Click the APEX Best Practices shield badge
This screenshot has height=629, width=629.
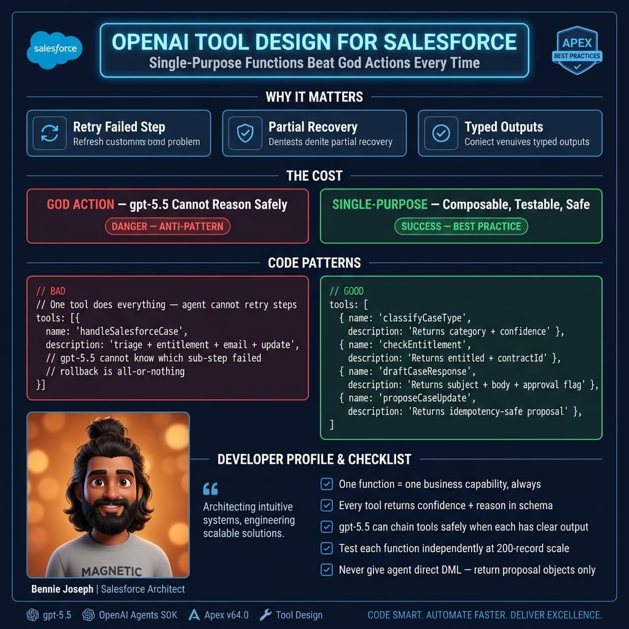(x=577, y=50)
